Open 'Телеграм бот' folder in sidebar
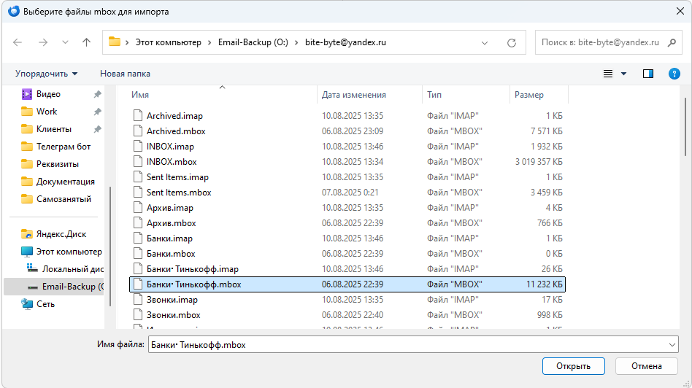 coord(64,147)
